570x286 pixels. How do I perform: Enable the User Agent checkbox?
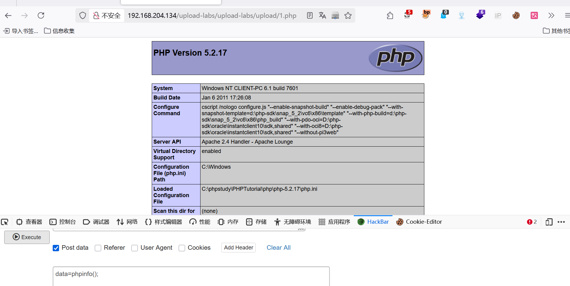[x=134, y=248]
